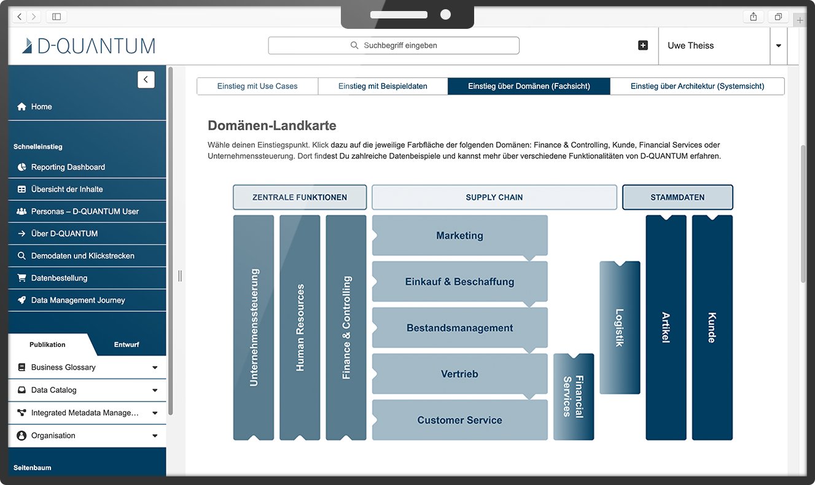Click the Übersicht der Inhalte grid icon
This screenshot has height=485, width=815.
pyautogui.click(x=21, y=189)
